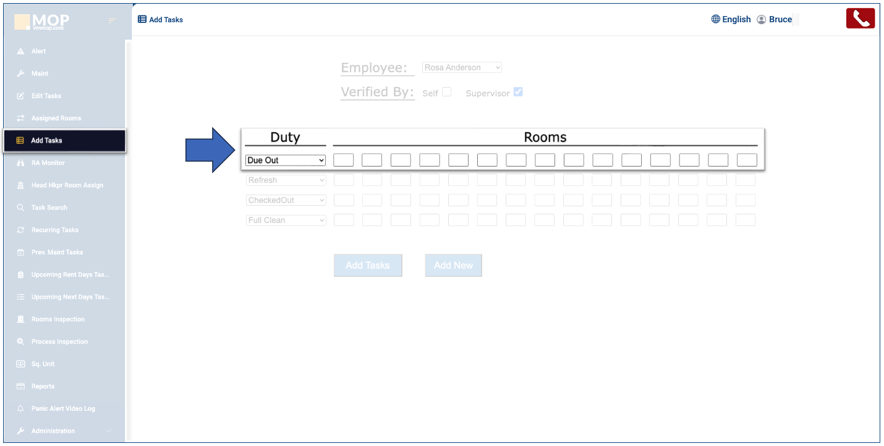Click the Maint wrench icon
The width and height of the screenshot is (884, 446).
(x=20, y=74)
